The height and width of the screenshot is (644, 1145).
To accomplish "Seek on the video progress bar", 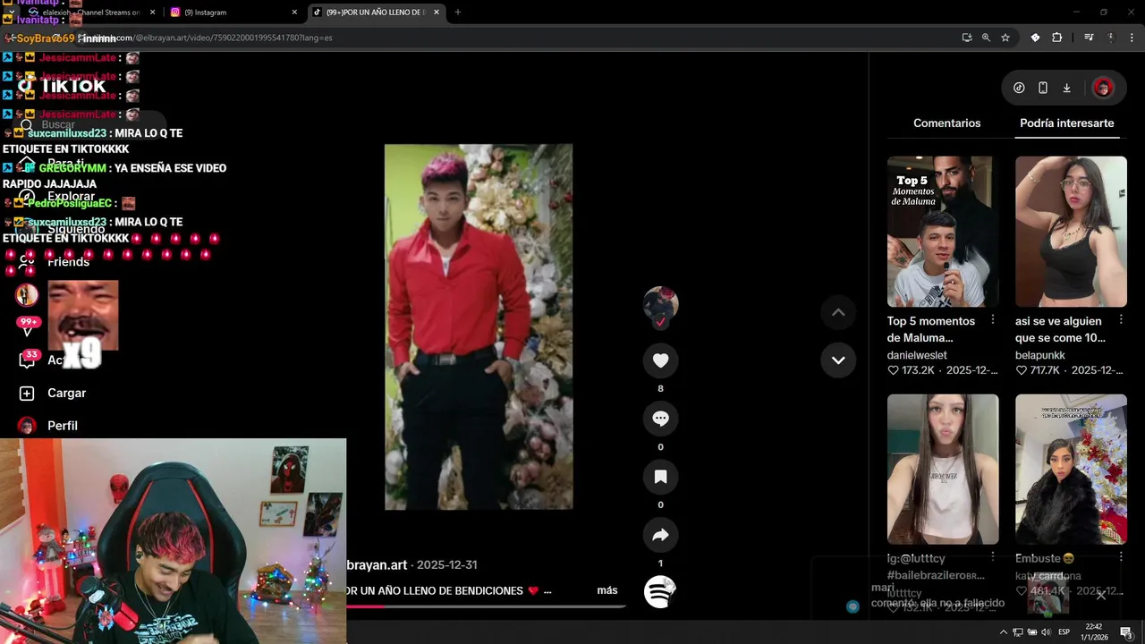I will click(x=486, y=606).
